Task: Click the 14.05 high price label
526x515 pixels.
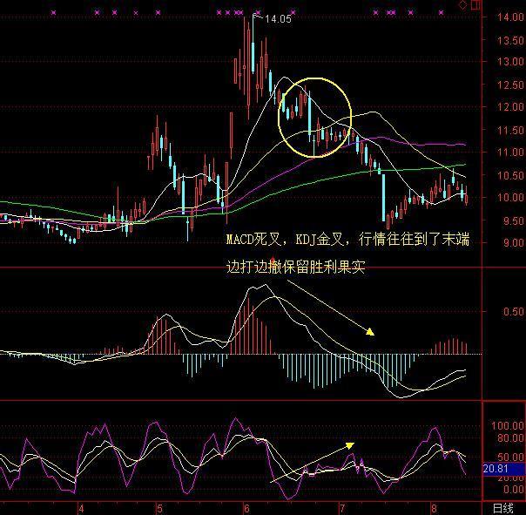Action: [279, 18]
